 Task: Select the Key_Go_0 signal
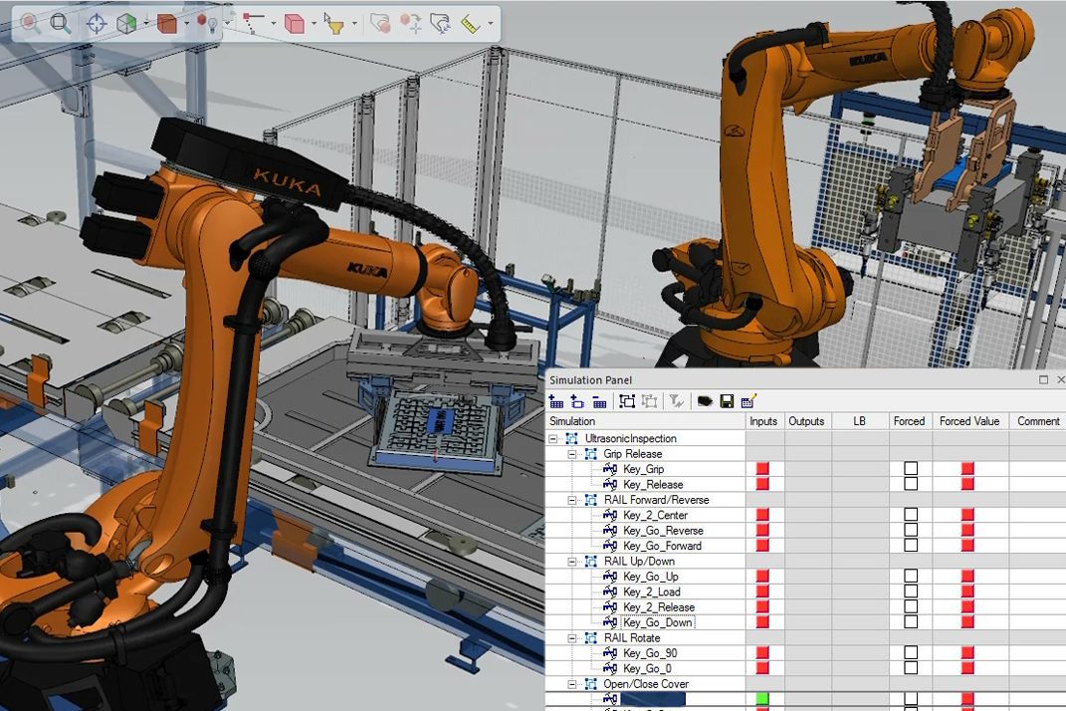[x=647, y=668]
